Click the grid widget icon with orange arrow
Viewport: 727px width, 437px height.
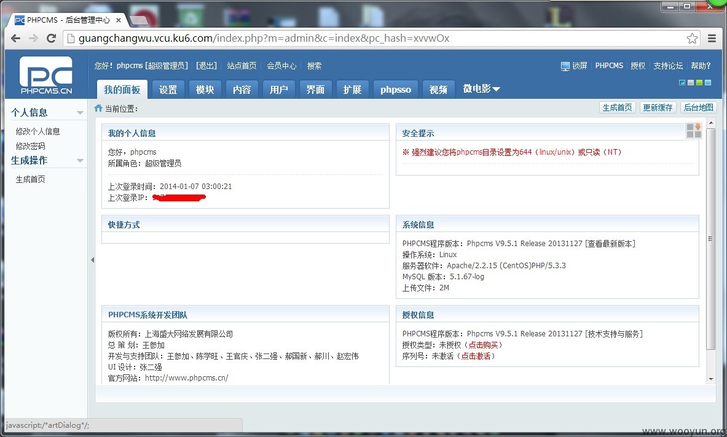coord(694,131)
